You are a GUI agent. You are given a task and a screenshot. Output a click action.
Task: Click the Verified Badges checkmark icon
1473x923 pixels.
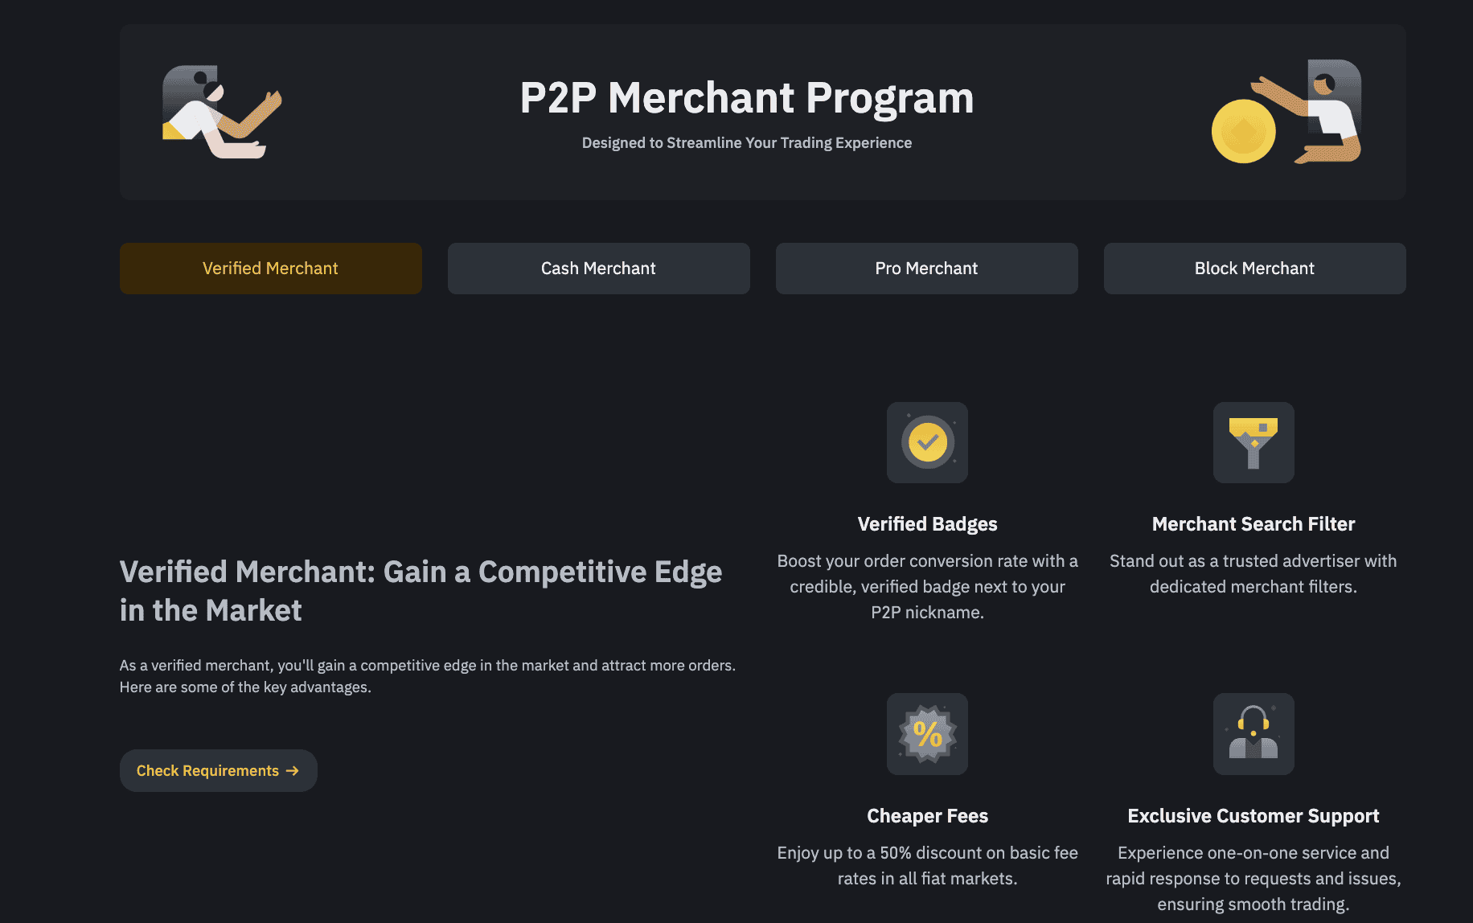click(x=927, y=442)
